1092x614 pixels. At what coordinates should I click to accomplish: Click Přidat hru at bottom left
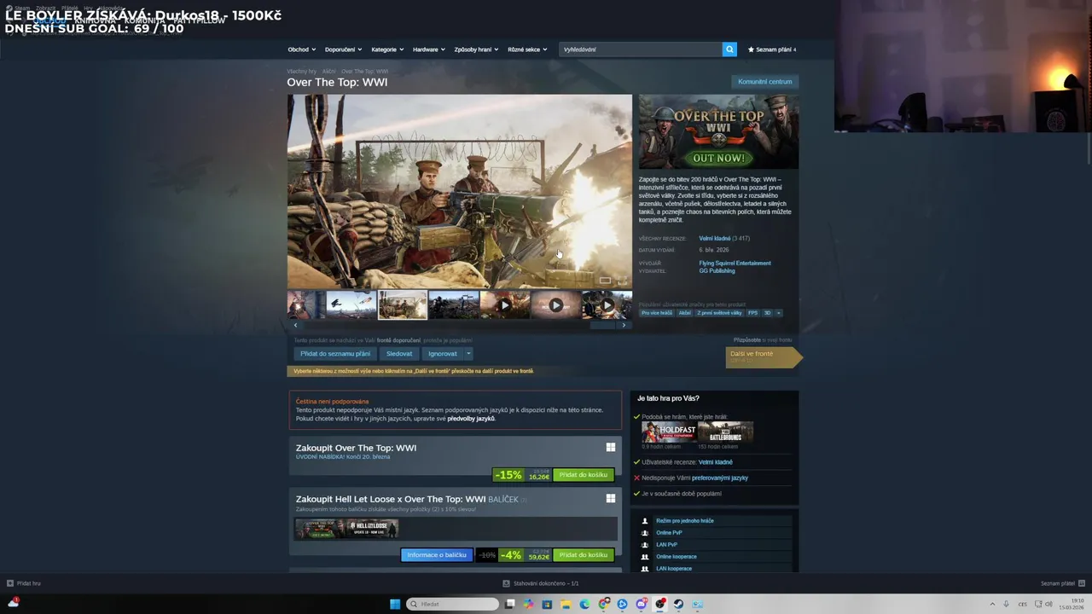pyautogui.click(x=24, y=583)
